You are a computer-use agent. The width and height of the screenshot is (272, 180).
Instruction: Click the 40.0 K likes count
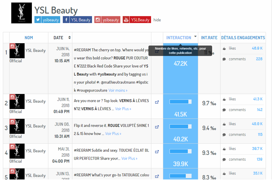point(257,124)
